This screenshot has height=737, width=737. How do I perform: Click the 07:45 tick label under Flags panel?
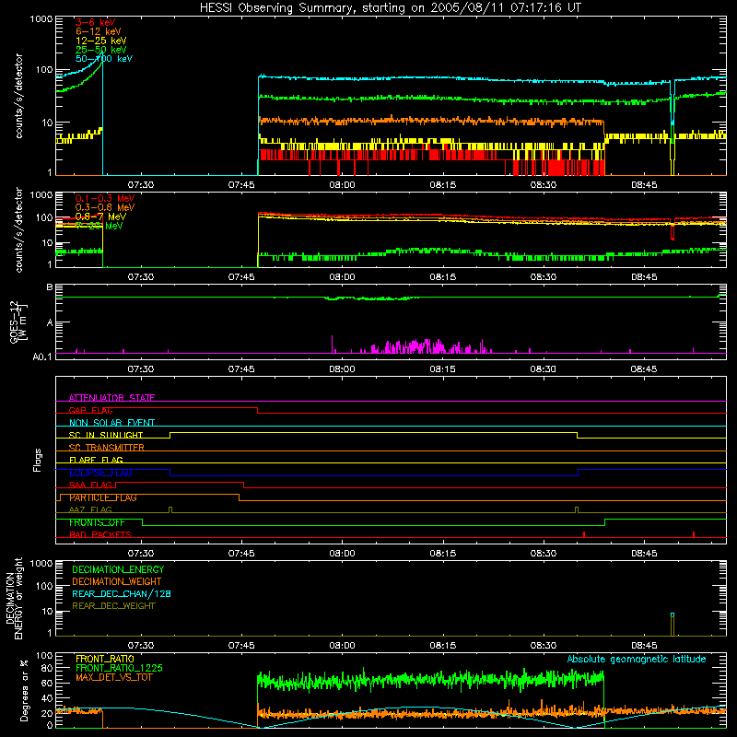click(x=241, y=554)
